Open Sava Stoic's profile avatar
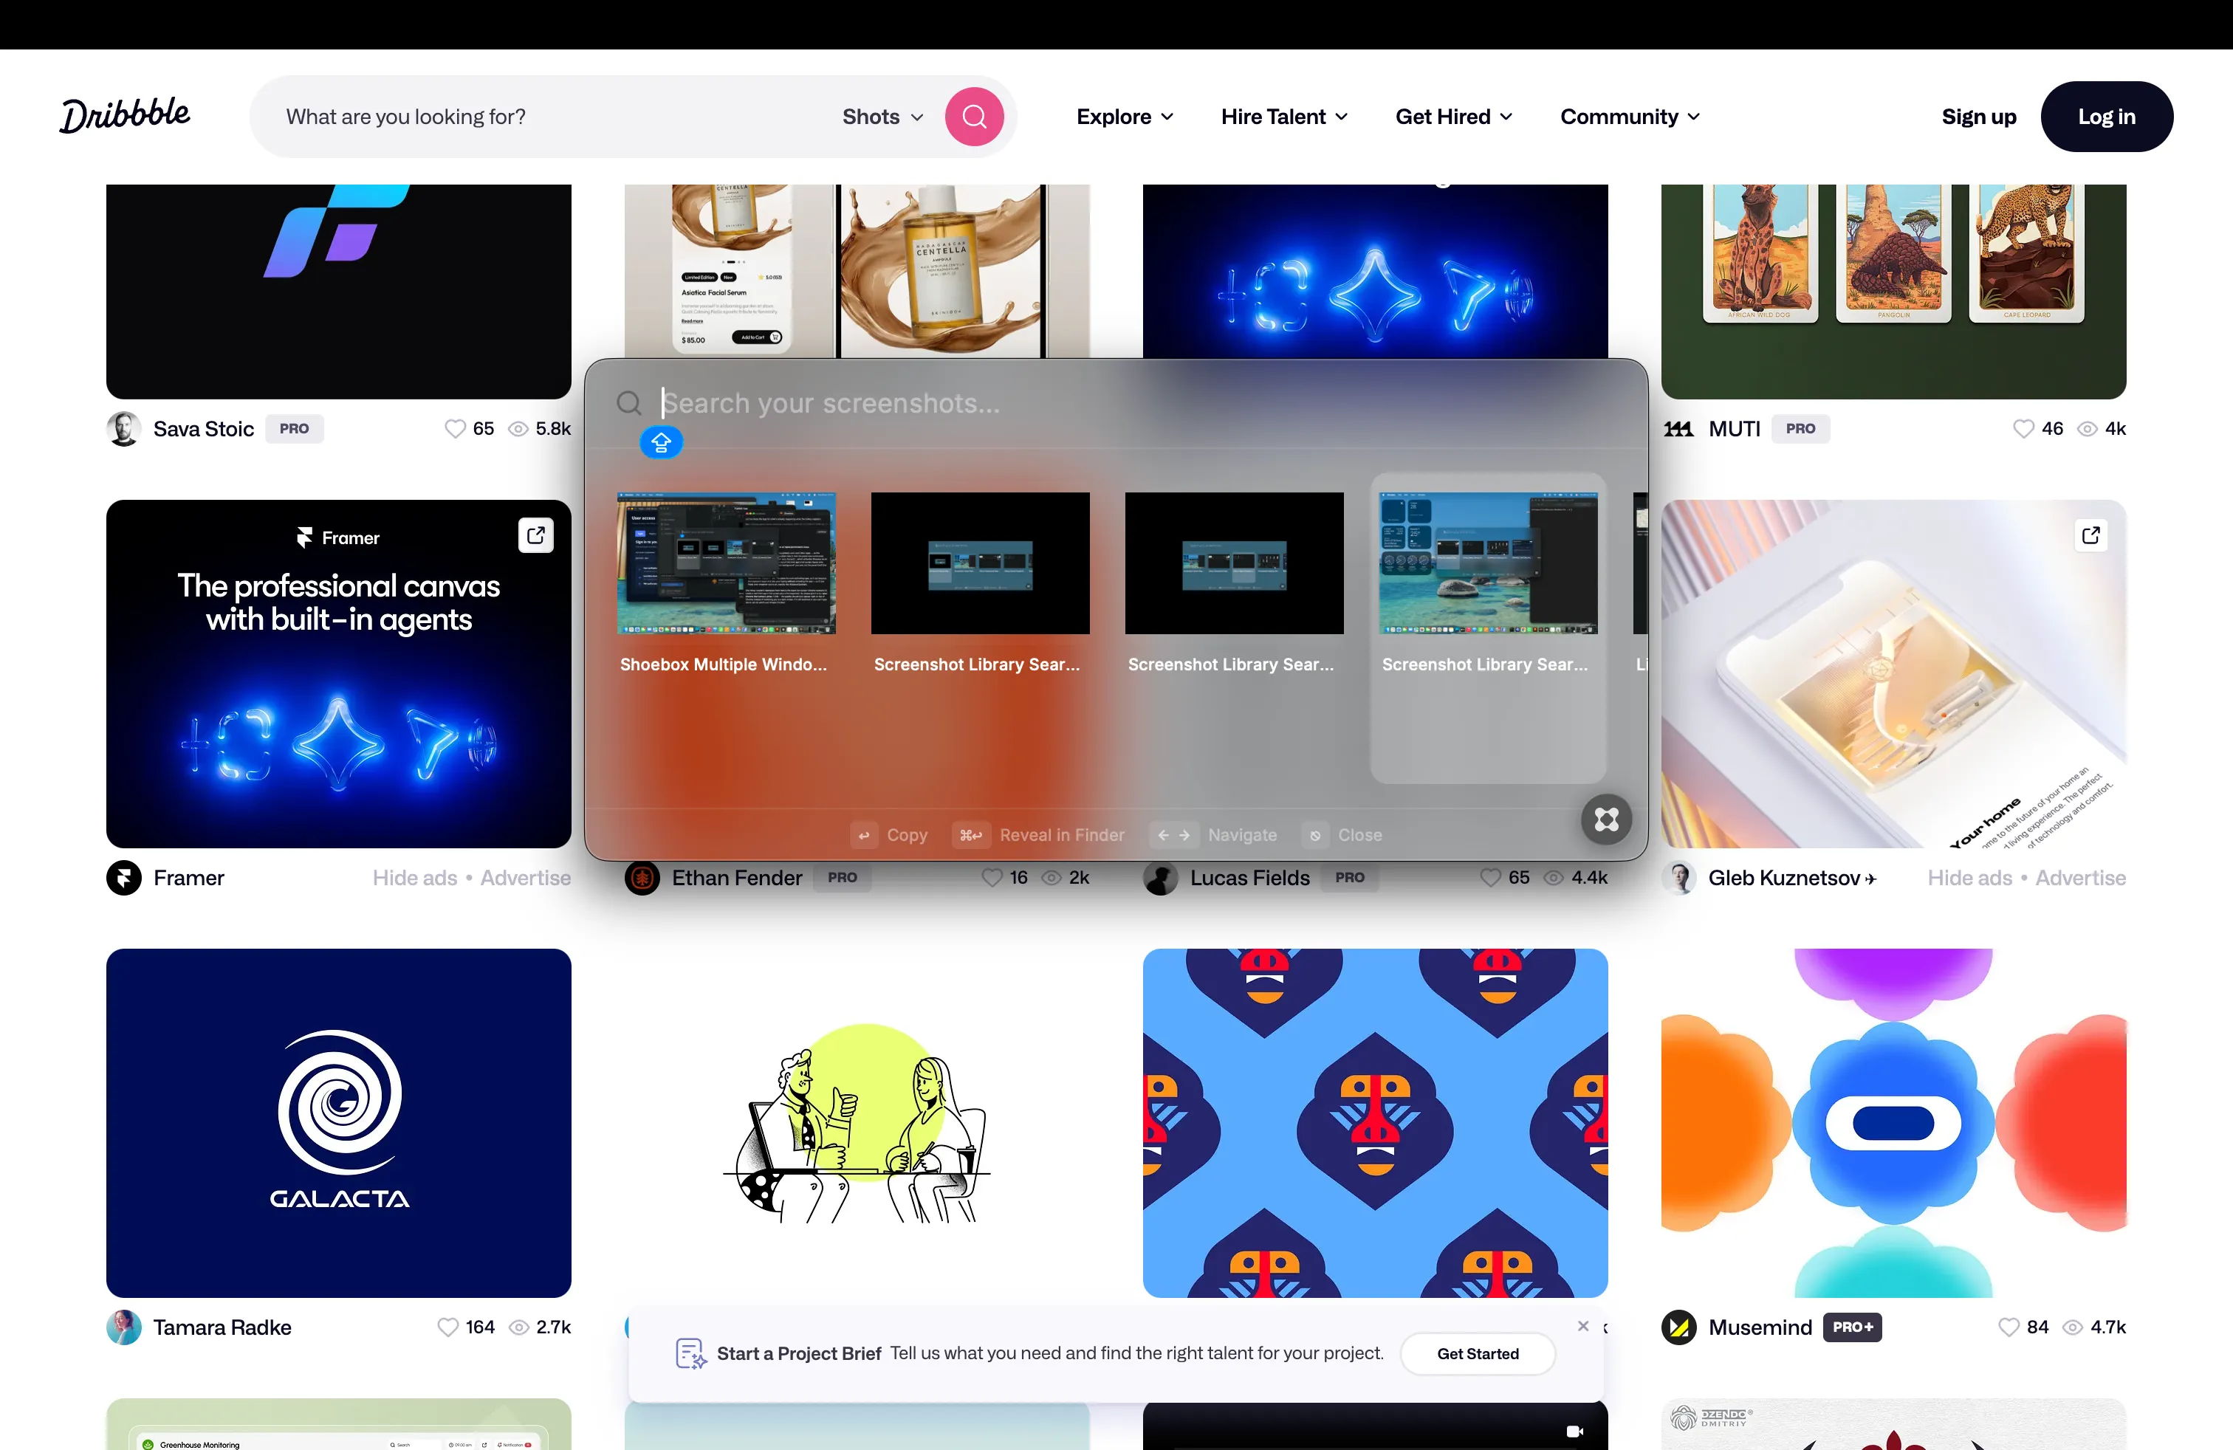Viewport: 2233px width, 1450px height. click(123, 429)
